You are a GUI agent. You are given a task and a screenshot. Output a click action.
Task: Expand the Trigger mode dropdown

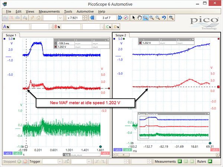pos(60,161)
